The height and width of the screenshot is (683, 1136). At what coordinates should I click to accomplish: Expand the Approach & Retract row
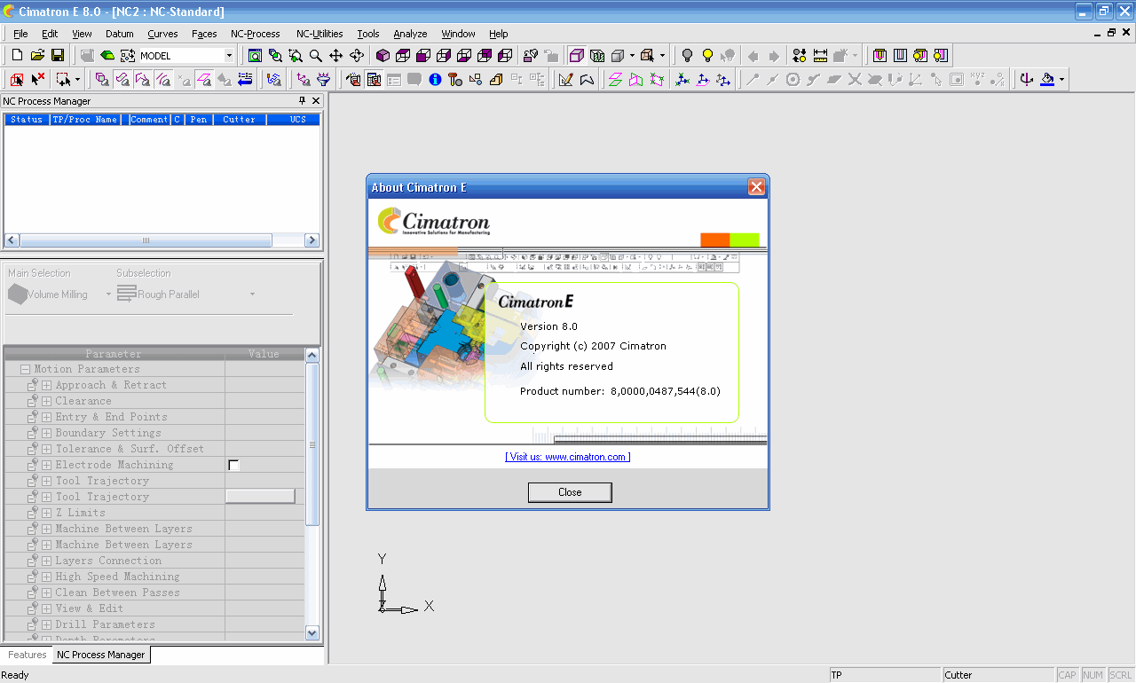(46, 385)
